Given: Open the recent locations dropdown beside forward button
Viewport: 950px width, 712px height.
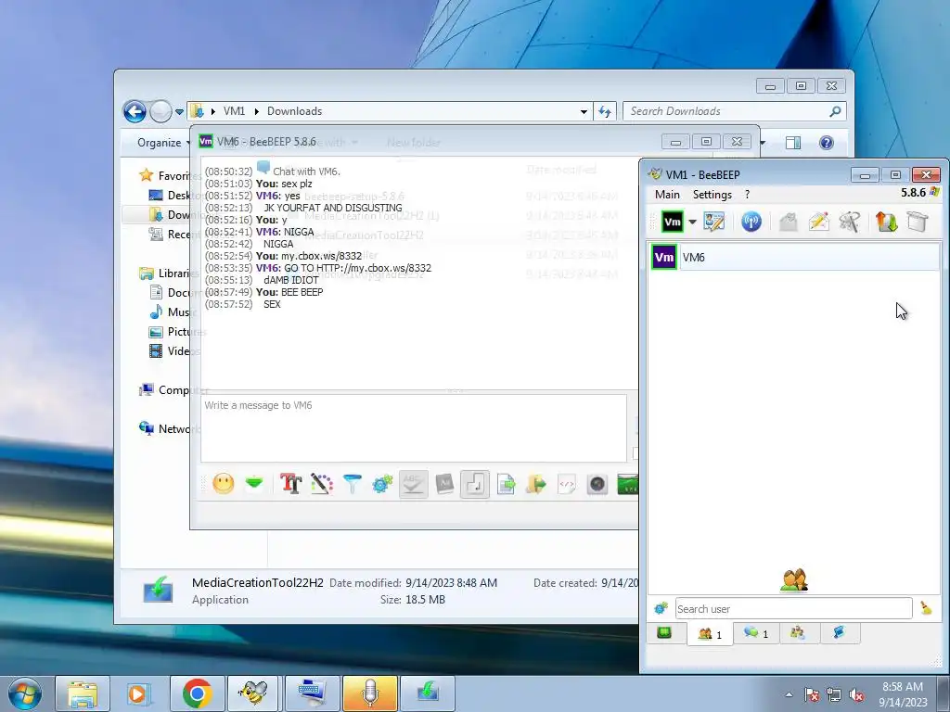Looking at the screenshot, I should click(179, 112).
